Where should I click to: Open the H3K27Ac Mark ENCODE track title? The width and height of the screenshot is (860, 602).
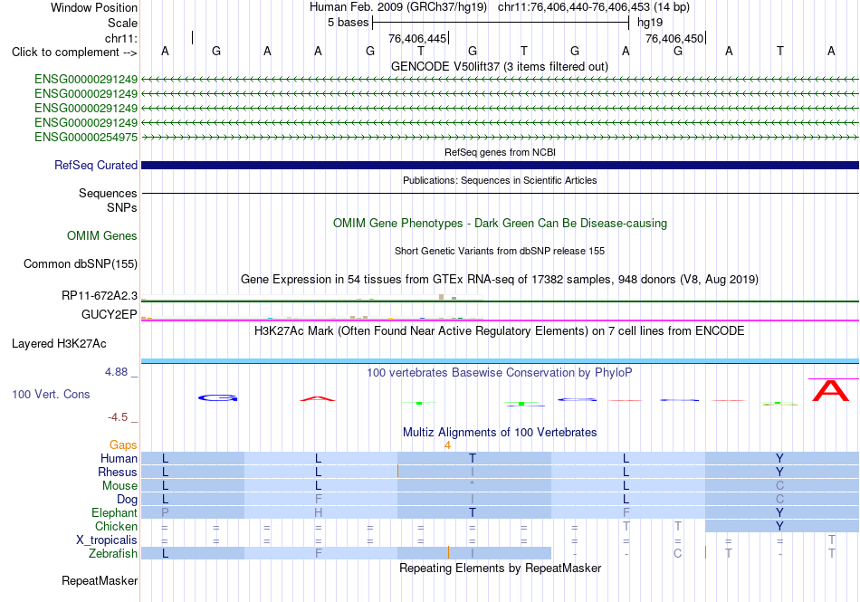tap(500, 330)
